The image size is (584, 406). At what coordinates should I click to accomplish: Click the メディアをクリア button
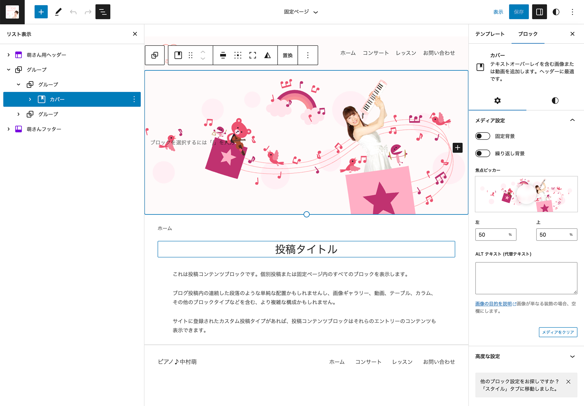click(558, 332)
